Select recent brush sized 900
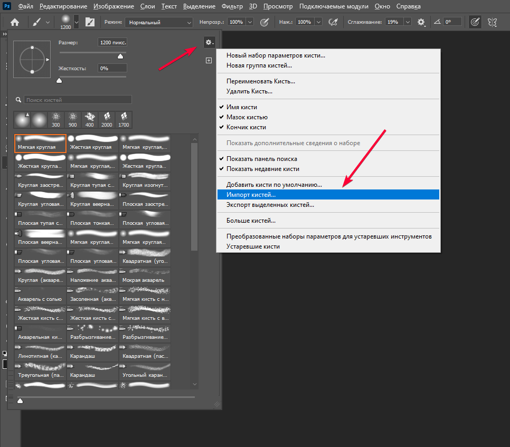This screenshot has height=447, width=510. click(73, 120)
